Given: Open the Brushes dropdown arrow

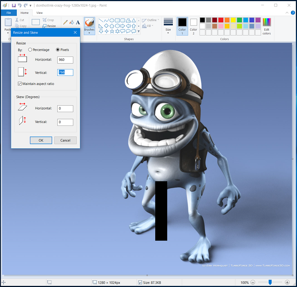Looking at the screenshot, I should [89, 33].
